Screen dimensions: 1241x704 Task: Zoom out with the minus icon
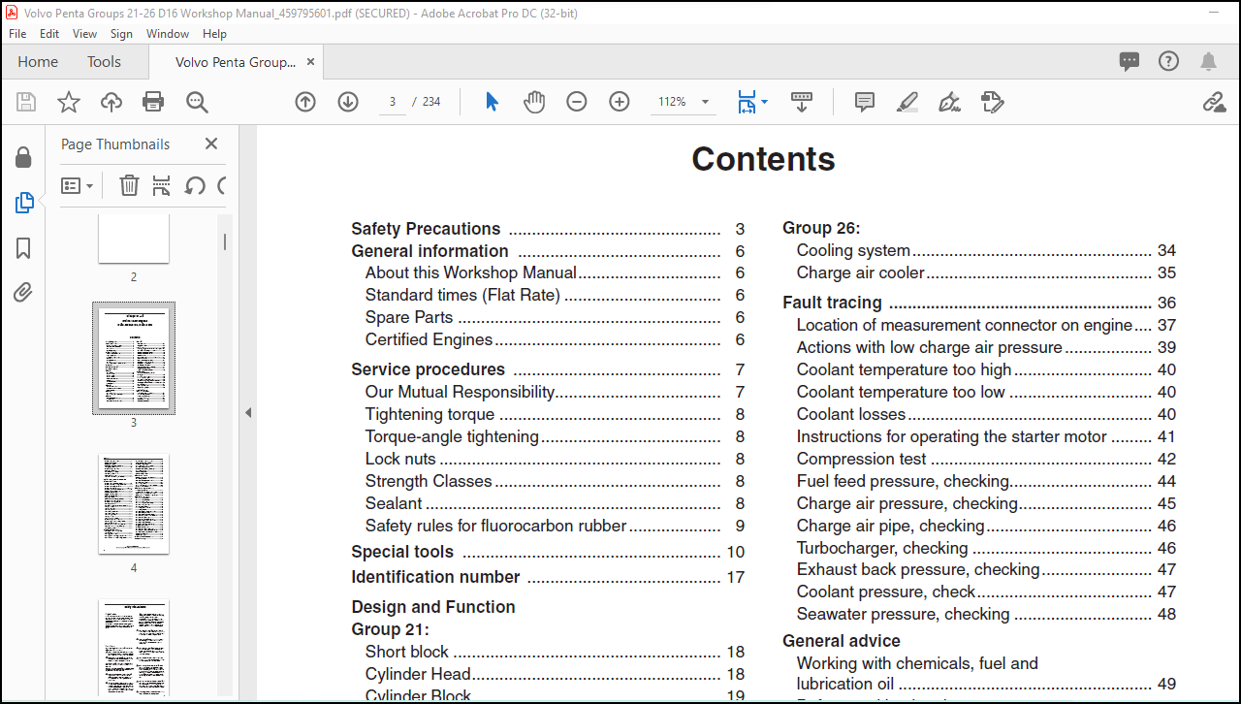coord(577,102)
